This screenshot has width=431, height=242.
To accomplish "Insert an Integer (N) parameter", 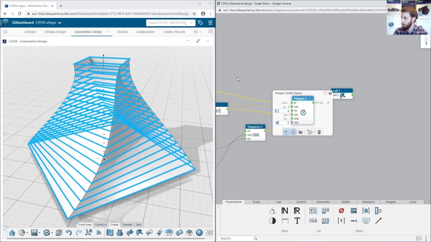I will coord(285,211).
